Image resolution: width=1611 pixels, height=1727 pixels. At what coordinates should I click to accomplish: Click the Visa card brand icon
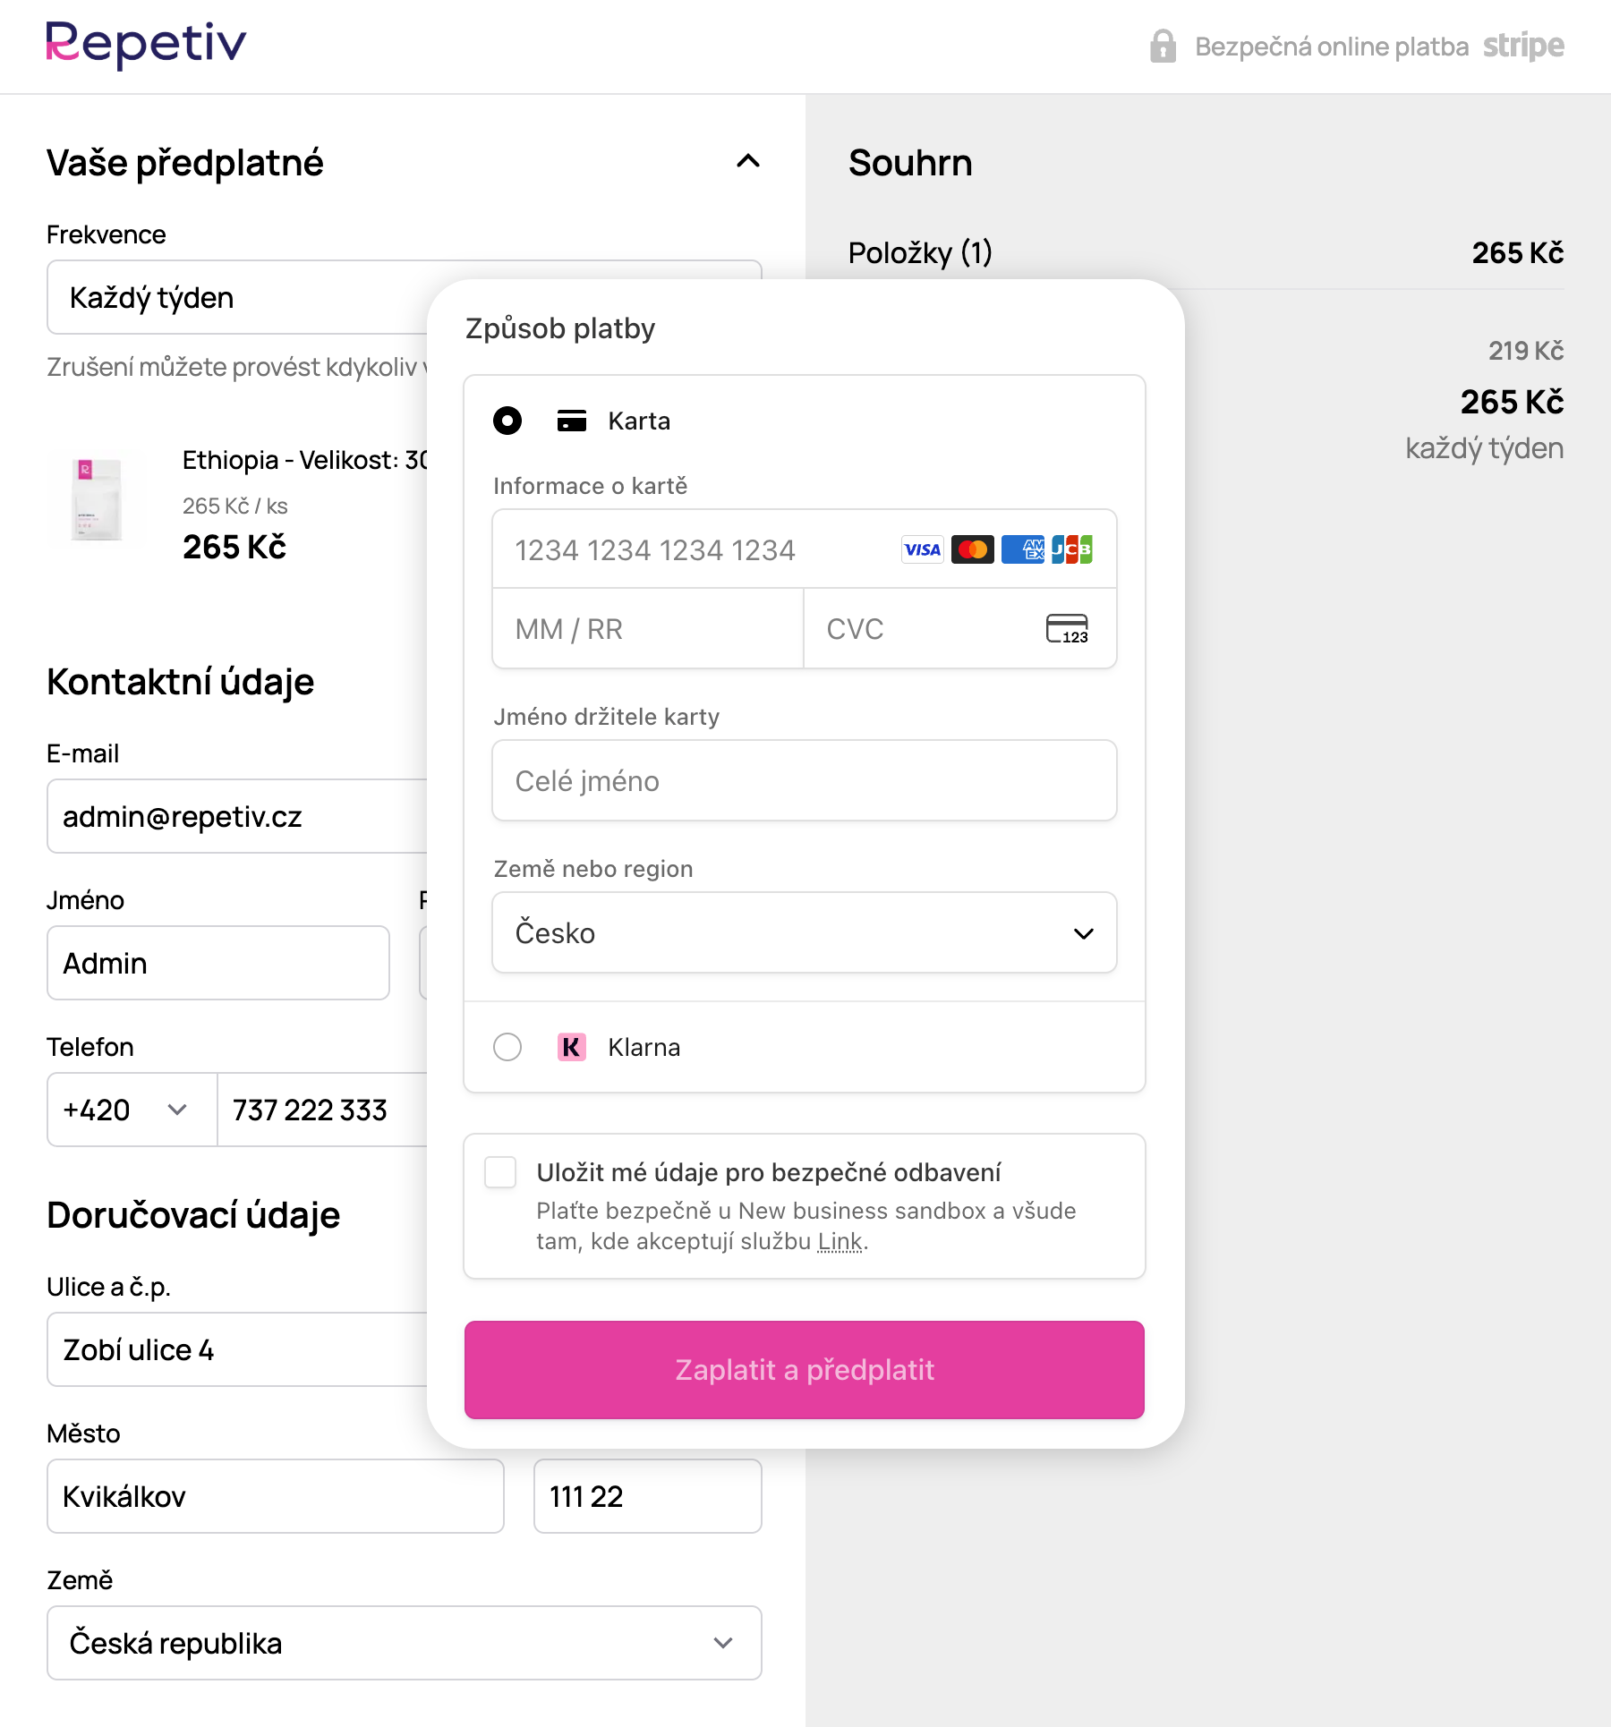(x=922, y=549)
